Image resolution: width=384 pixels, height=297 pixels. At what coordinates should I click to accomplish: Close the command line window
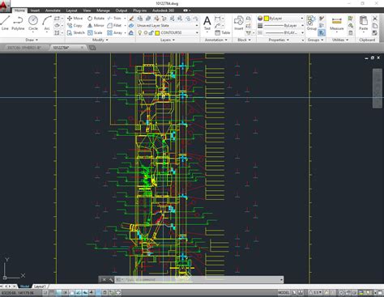click(x=104, y=280)
